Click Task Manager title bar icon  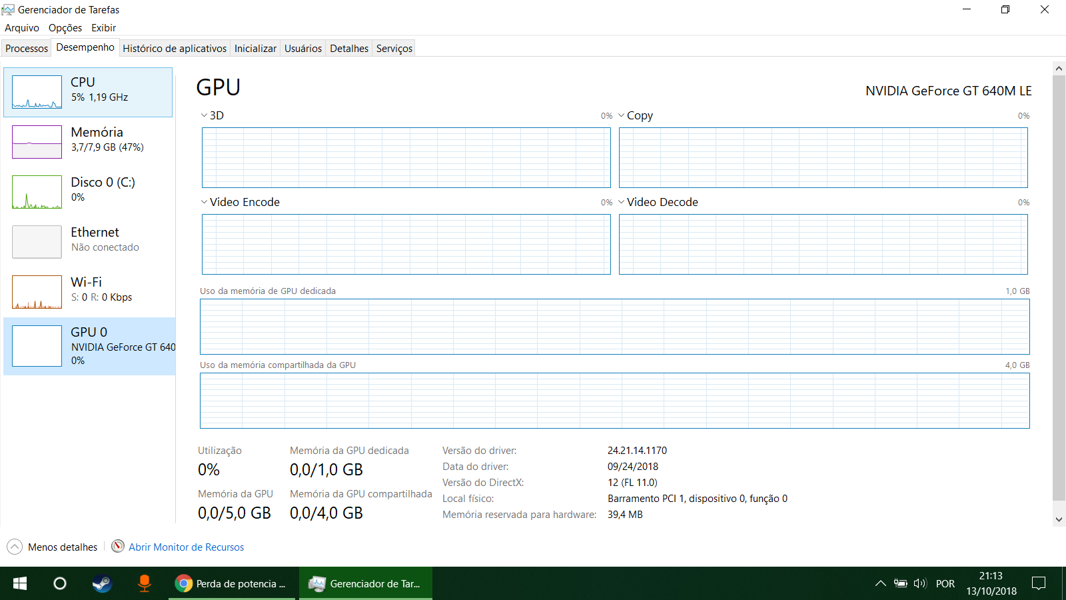click(8, 9)
